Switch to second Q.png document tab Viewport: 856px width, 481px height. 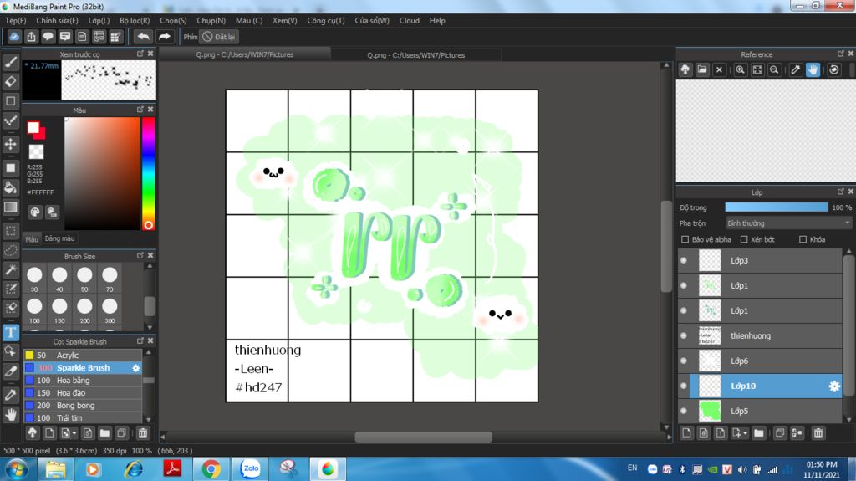[x=416, y=54]
